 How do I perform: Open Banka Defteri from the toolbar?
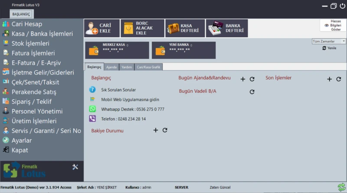point(214,29)
